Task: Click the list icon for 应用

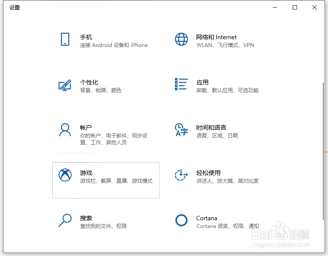Action: pos(181,84)
